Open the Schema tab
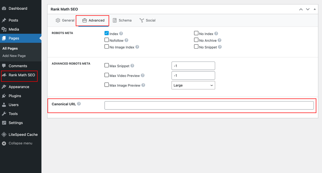Screen dimensions: 322x173 [122, 20]
